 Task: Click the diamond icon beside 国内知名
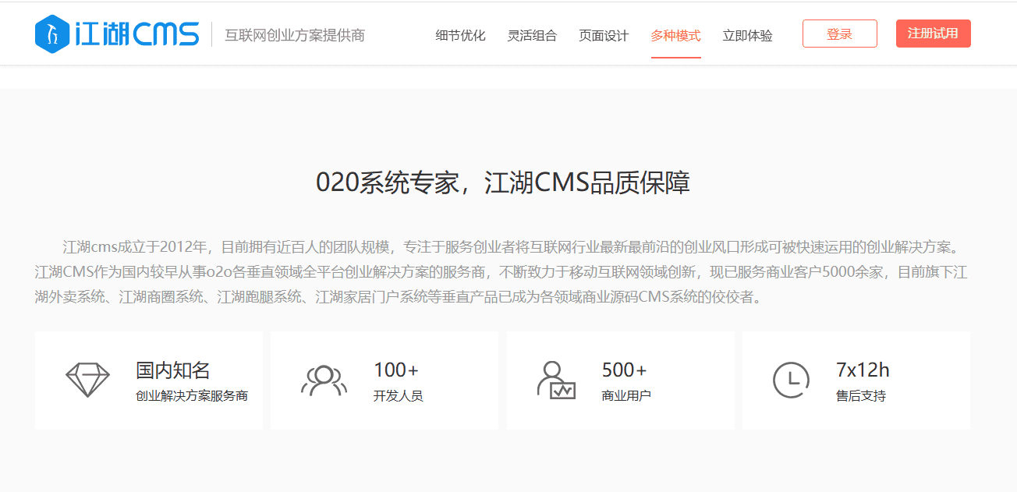point(87,381)
